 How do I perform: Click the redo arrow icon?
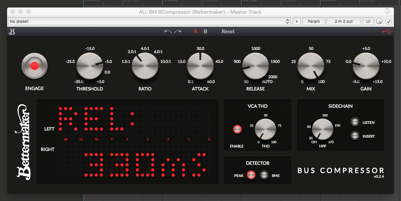point(178,31)
